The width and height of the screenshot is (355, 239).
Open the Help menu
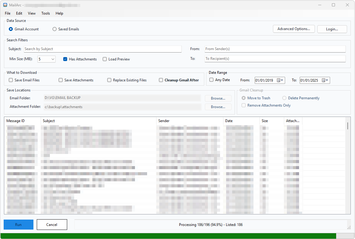(59, 13)
